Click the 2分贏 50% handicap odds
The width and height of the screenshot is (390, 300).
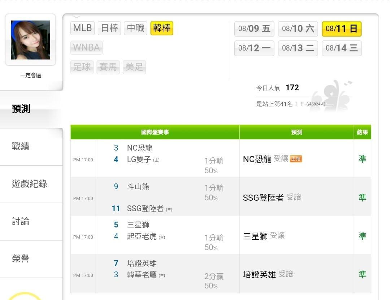214,281
